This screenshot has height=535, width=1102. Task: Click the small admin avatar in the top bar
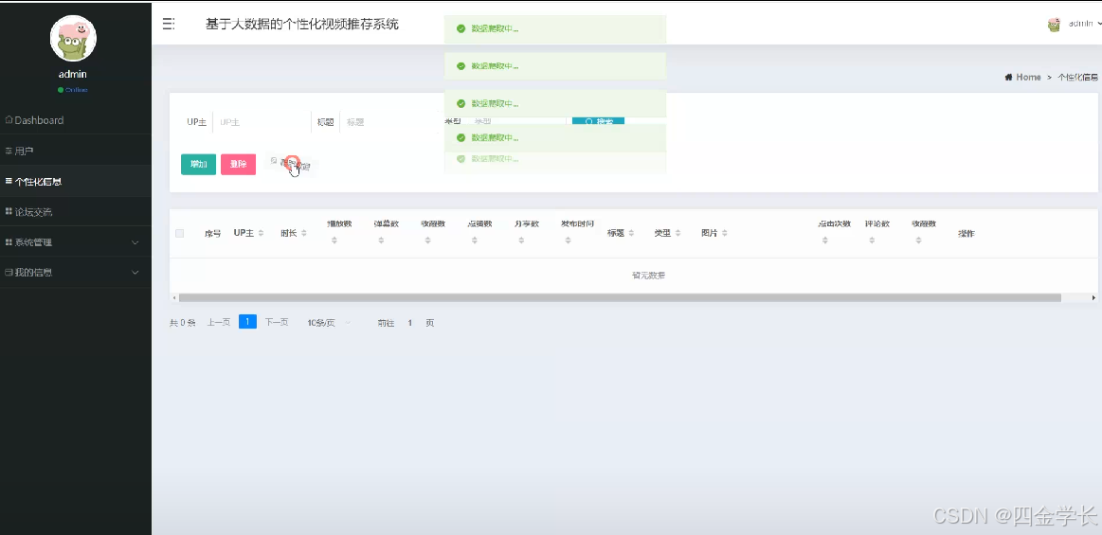[x=1054, y=25]
